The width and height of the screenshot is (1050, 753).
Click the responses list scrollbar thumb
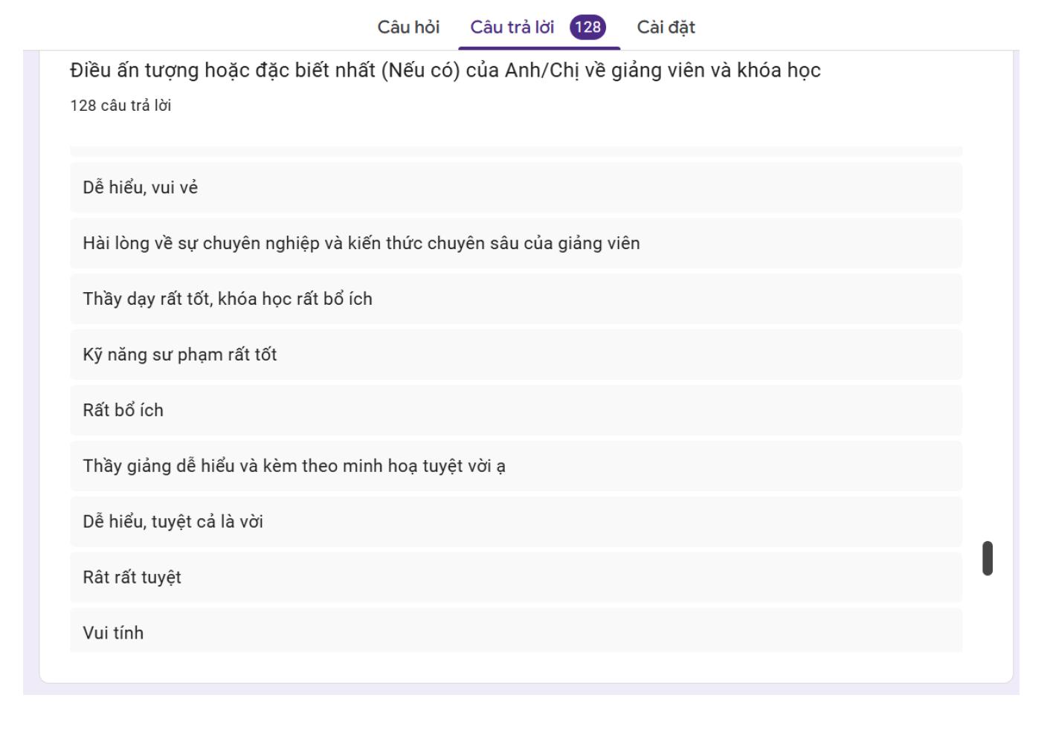[x=988, y=558]
